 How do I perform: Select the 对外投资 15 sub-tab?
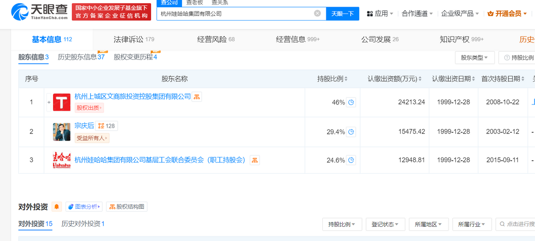(35, 224)
